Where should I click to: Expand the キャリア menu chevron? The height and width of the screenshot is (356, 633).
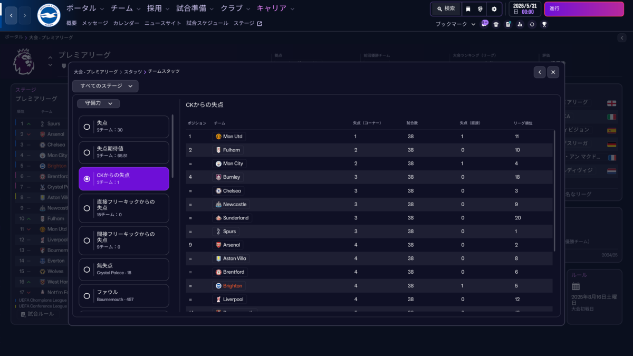[292, 9]
